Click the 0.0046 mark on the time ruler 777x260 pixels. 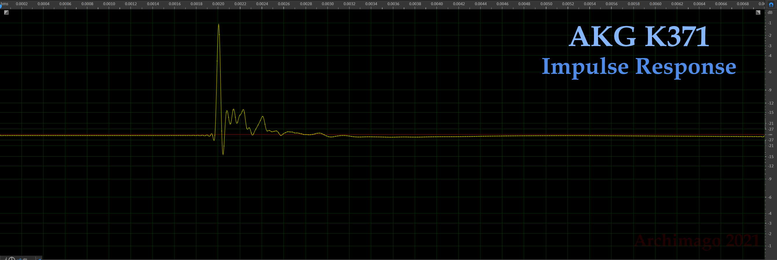click(x=503, y=4)
